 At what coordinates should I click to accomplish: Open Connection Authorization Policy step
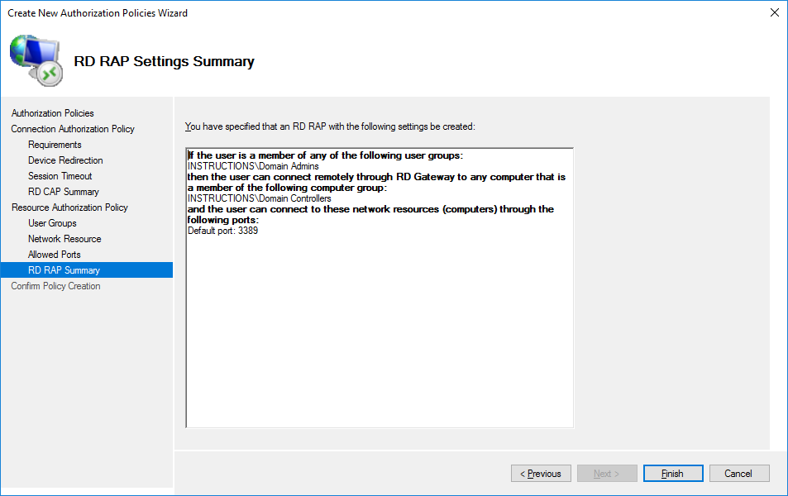click(x=73, y=129)
